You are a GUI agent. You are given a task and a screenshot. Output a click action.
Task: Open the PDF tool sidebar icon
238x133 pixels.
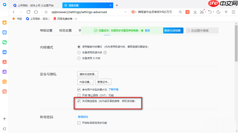[4, 62]
